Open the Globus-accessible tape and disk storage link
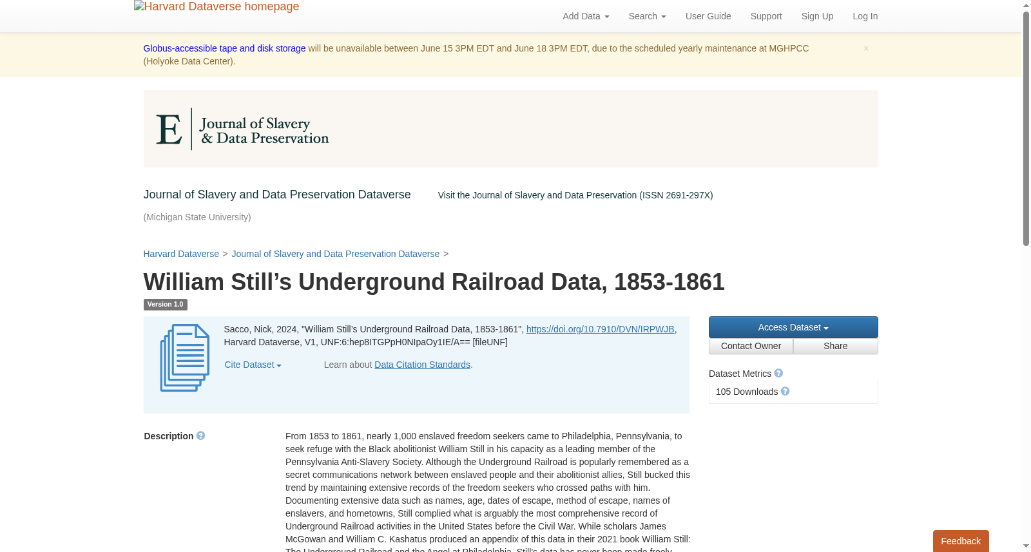Viewport: 1031px width, 552px height. 224,48
